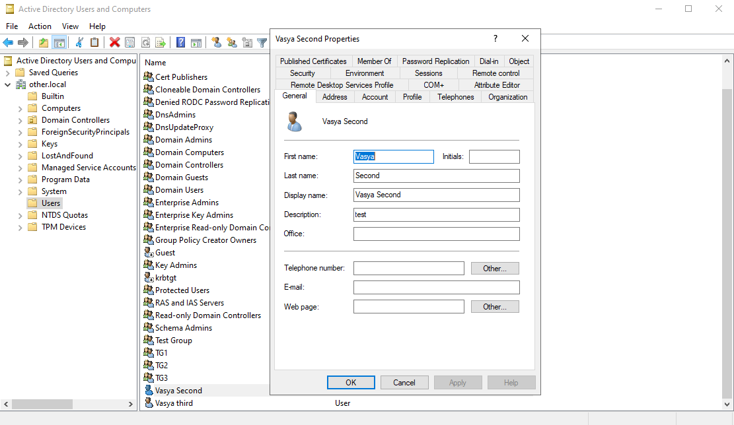Click the krbtgt user icon
The height and width of the screenshot is (425, 734).
click(149, 277)
